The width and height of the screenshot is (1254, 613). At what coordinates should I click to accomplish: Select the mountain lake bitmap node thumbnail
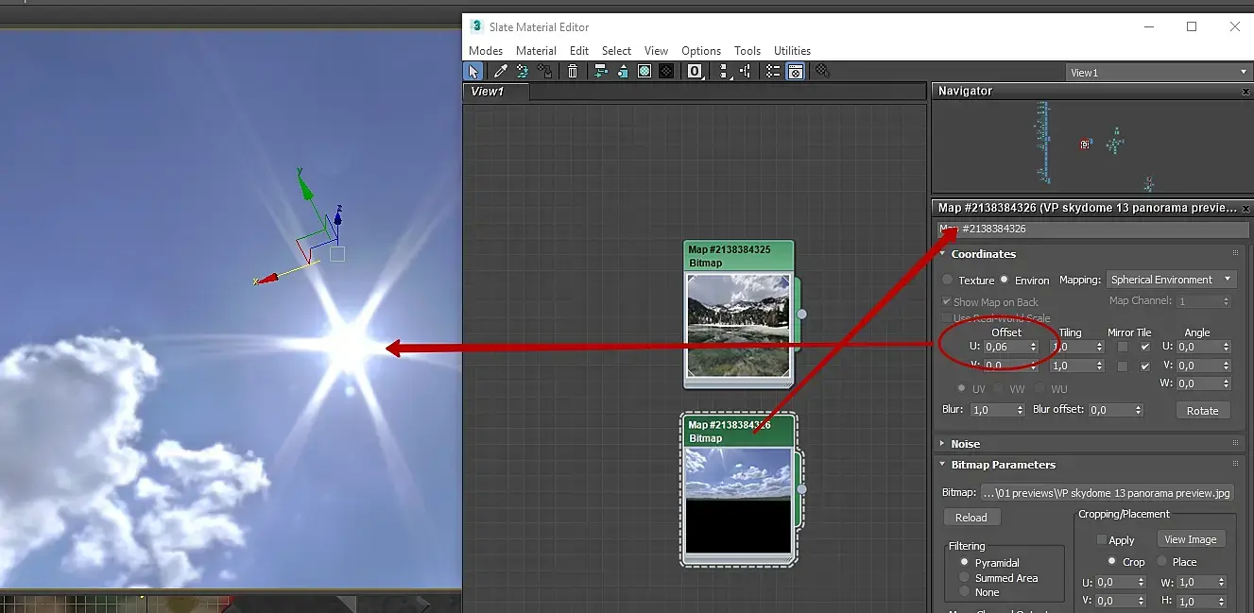(739, 326)
